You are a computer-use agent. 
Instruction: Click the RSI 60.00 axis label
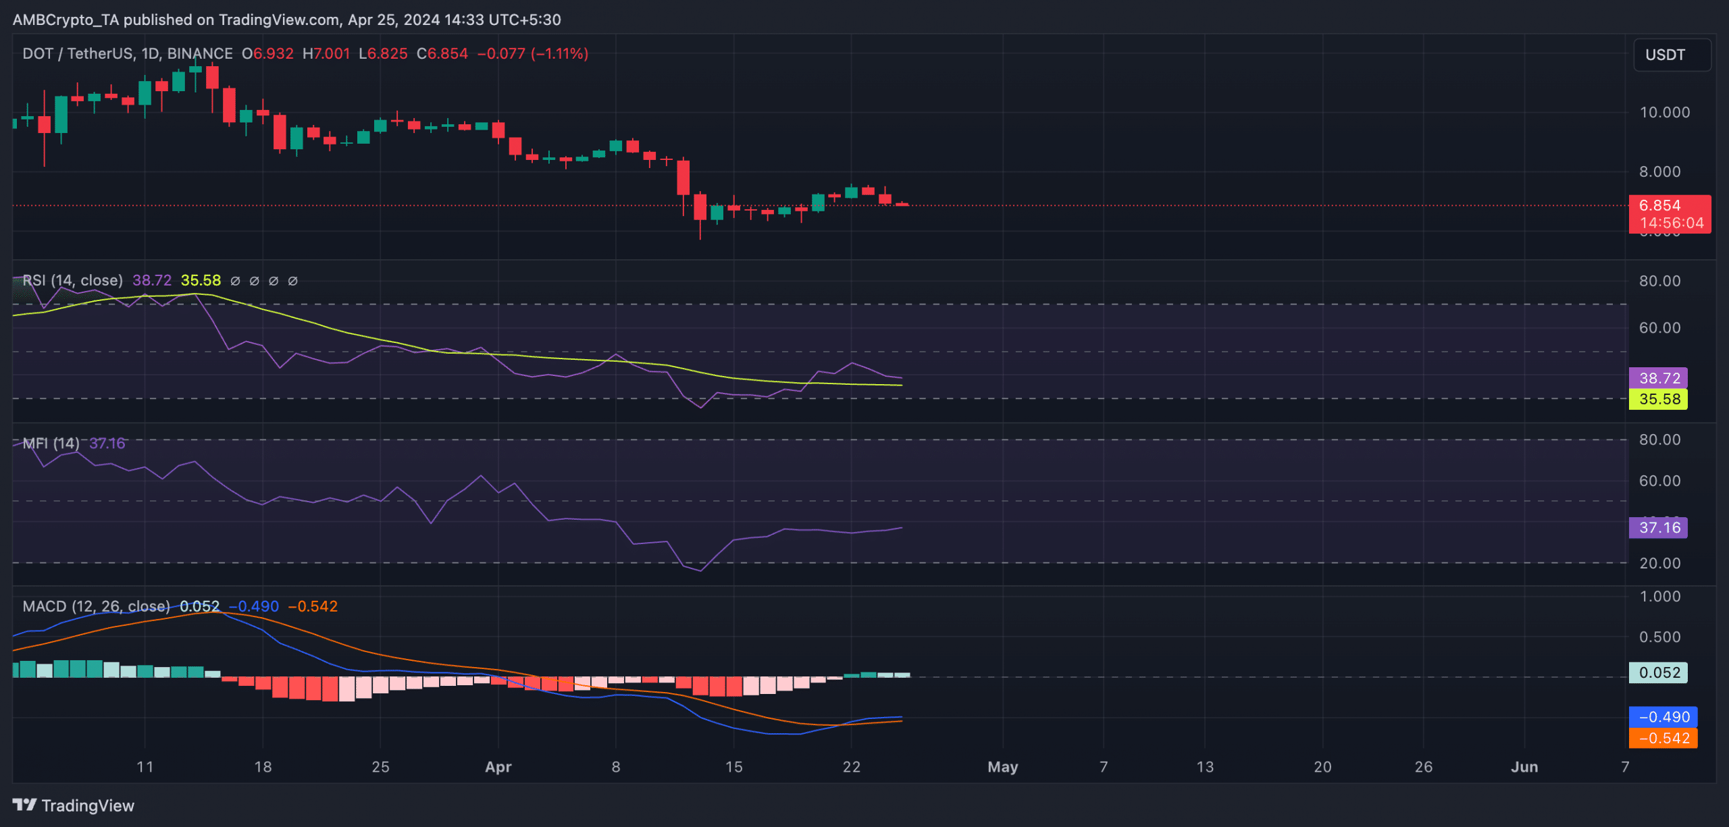(x=1660, y=327)
